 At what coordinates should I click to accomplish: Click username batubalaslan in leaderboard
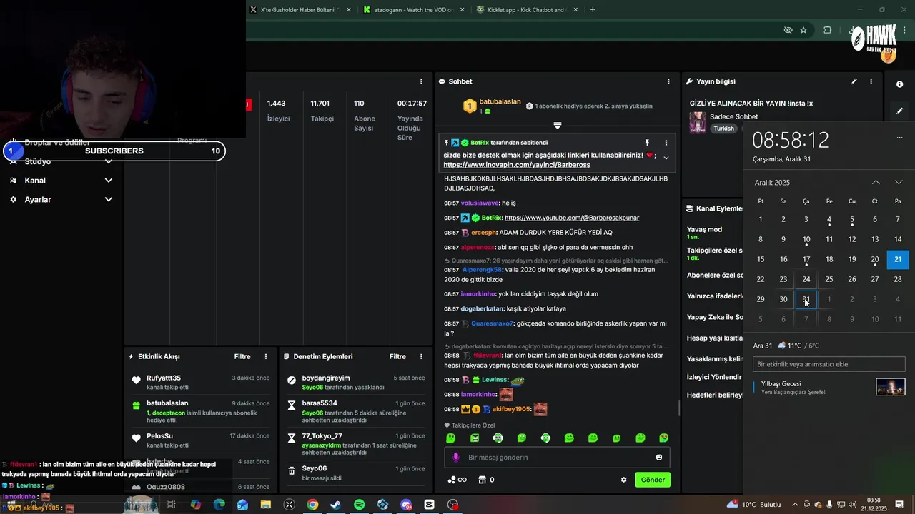500,101
